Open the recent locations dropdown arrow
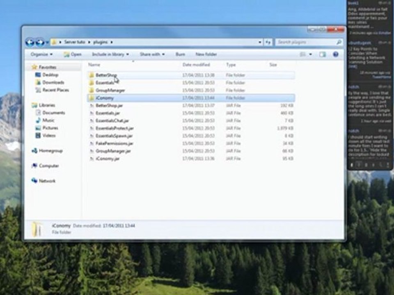The height and width of the screenshot is (295, 394). point(47,42)
